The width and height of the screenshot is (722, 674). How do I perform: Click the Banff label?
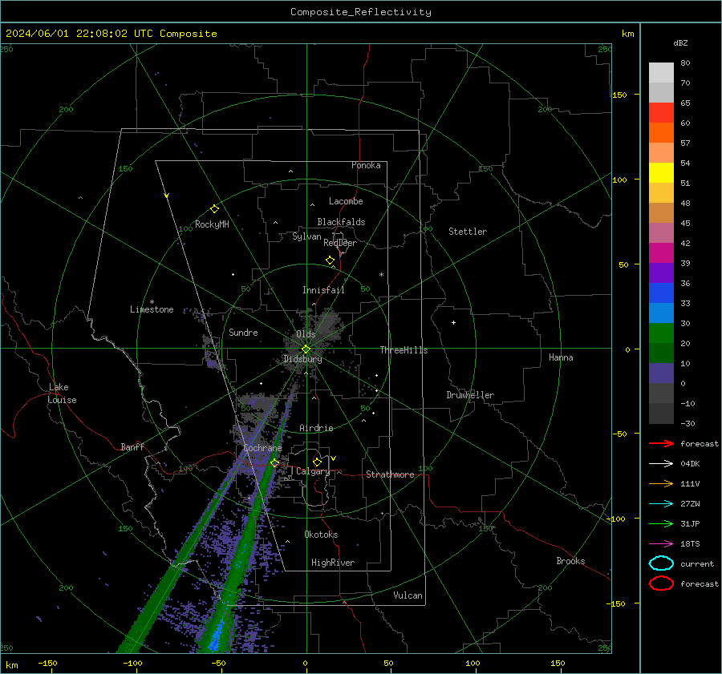132,446
